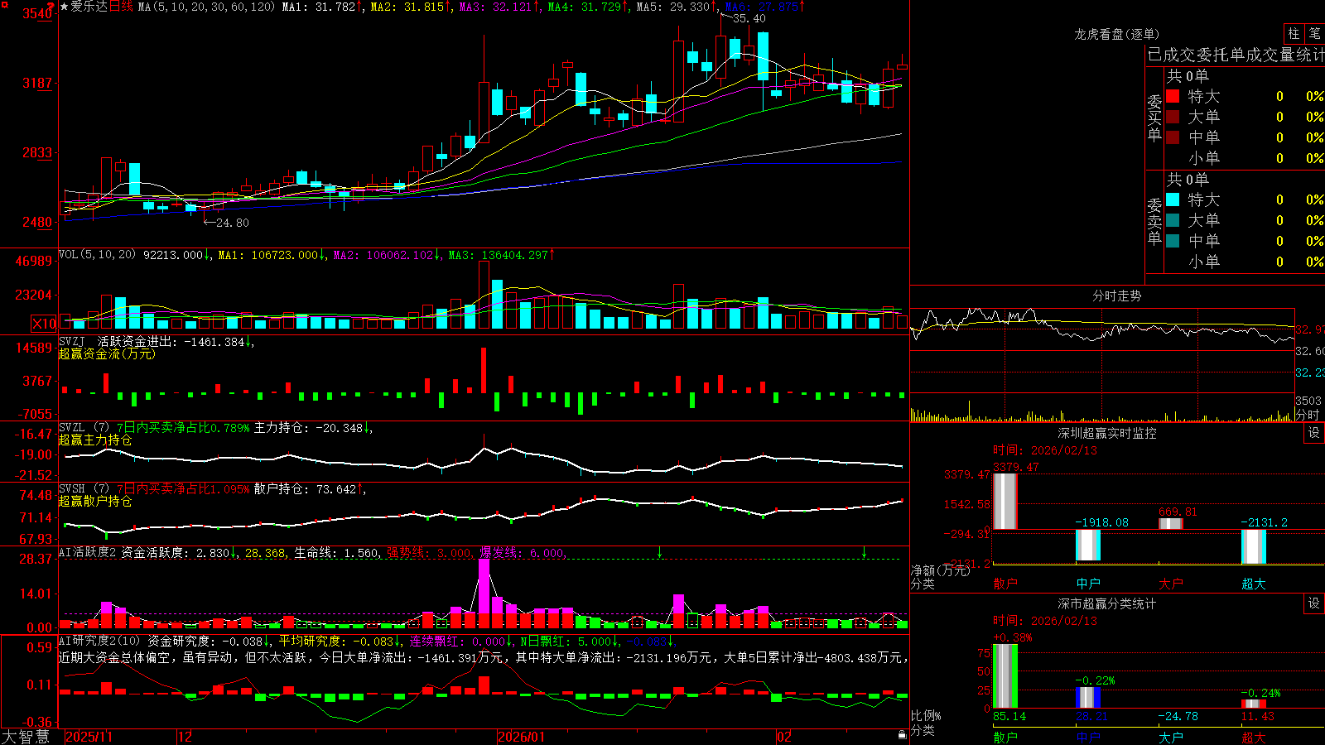Click the first green arrow in AI活跃度 panel
The image size is (1325, 745).
pos(660,551)
